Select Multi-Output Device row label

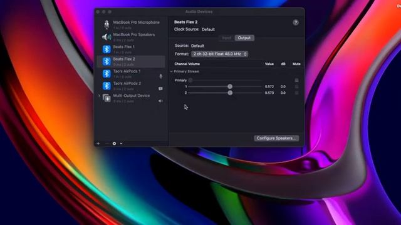point(132,96)
